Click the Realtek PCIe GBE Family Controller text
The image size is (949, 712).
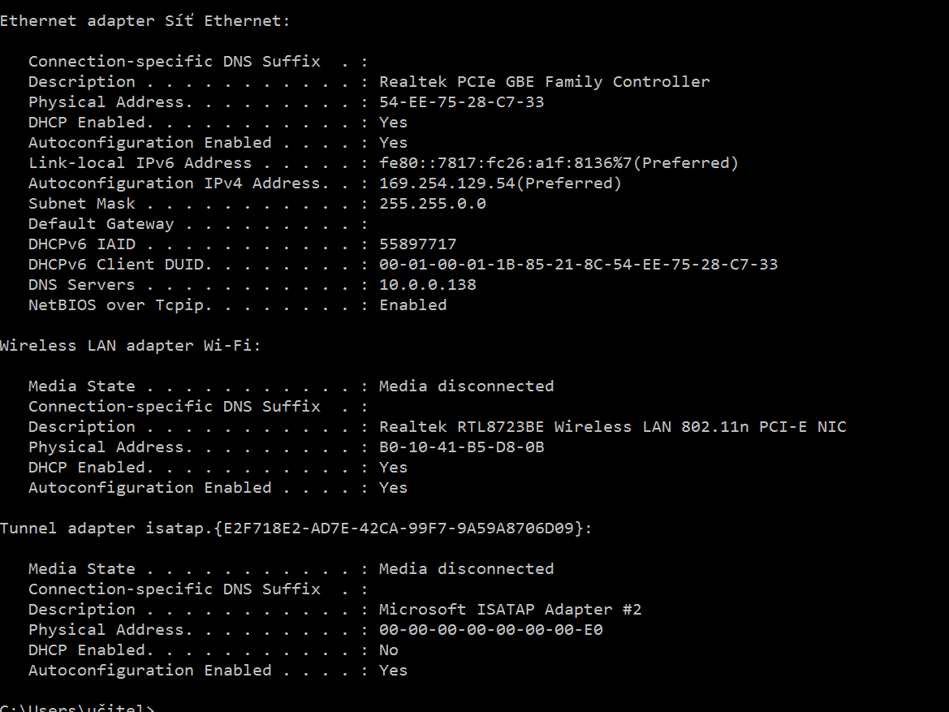(x=544, y=82)
